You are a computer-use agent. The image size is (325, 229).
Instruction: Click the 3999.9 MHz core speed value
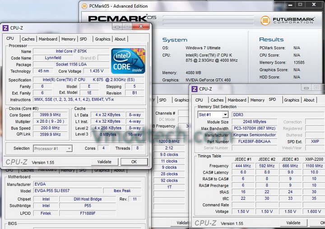[x=50, y=114]
